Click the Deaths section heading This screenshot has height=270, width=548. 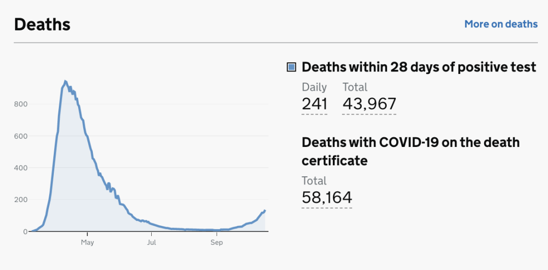click(x=42, y=25)
